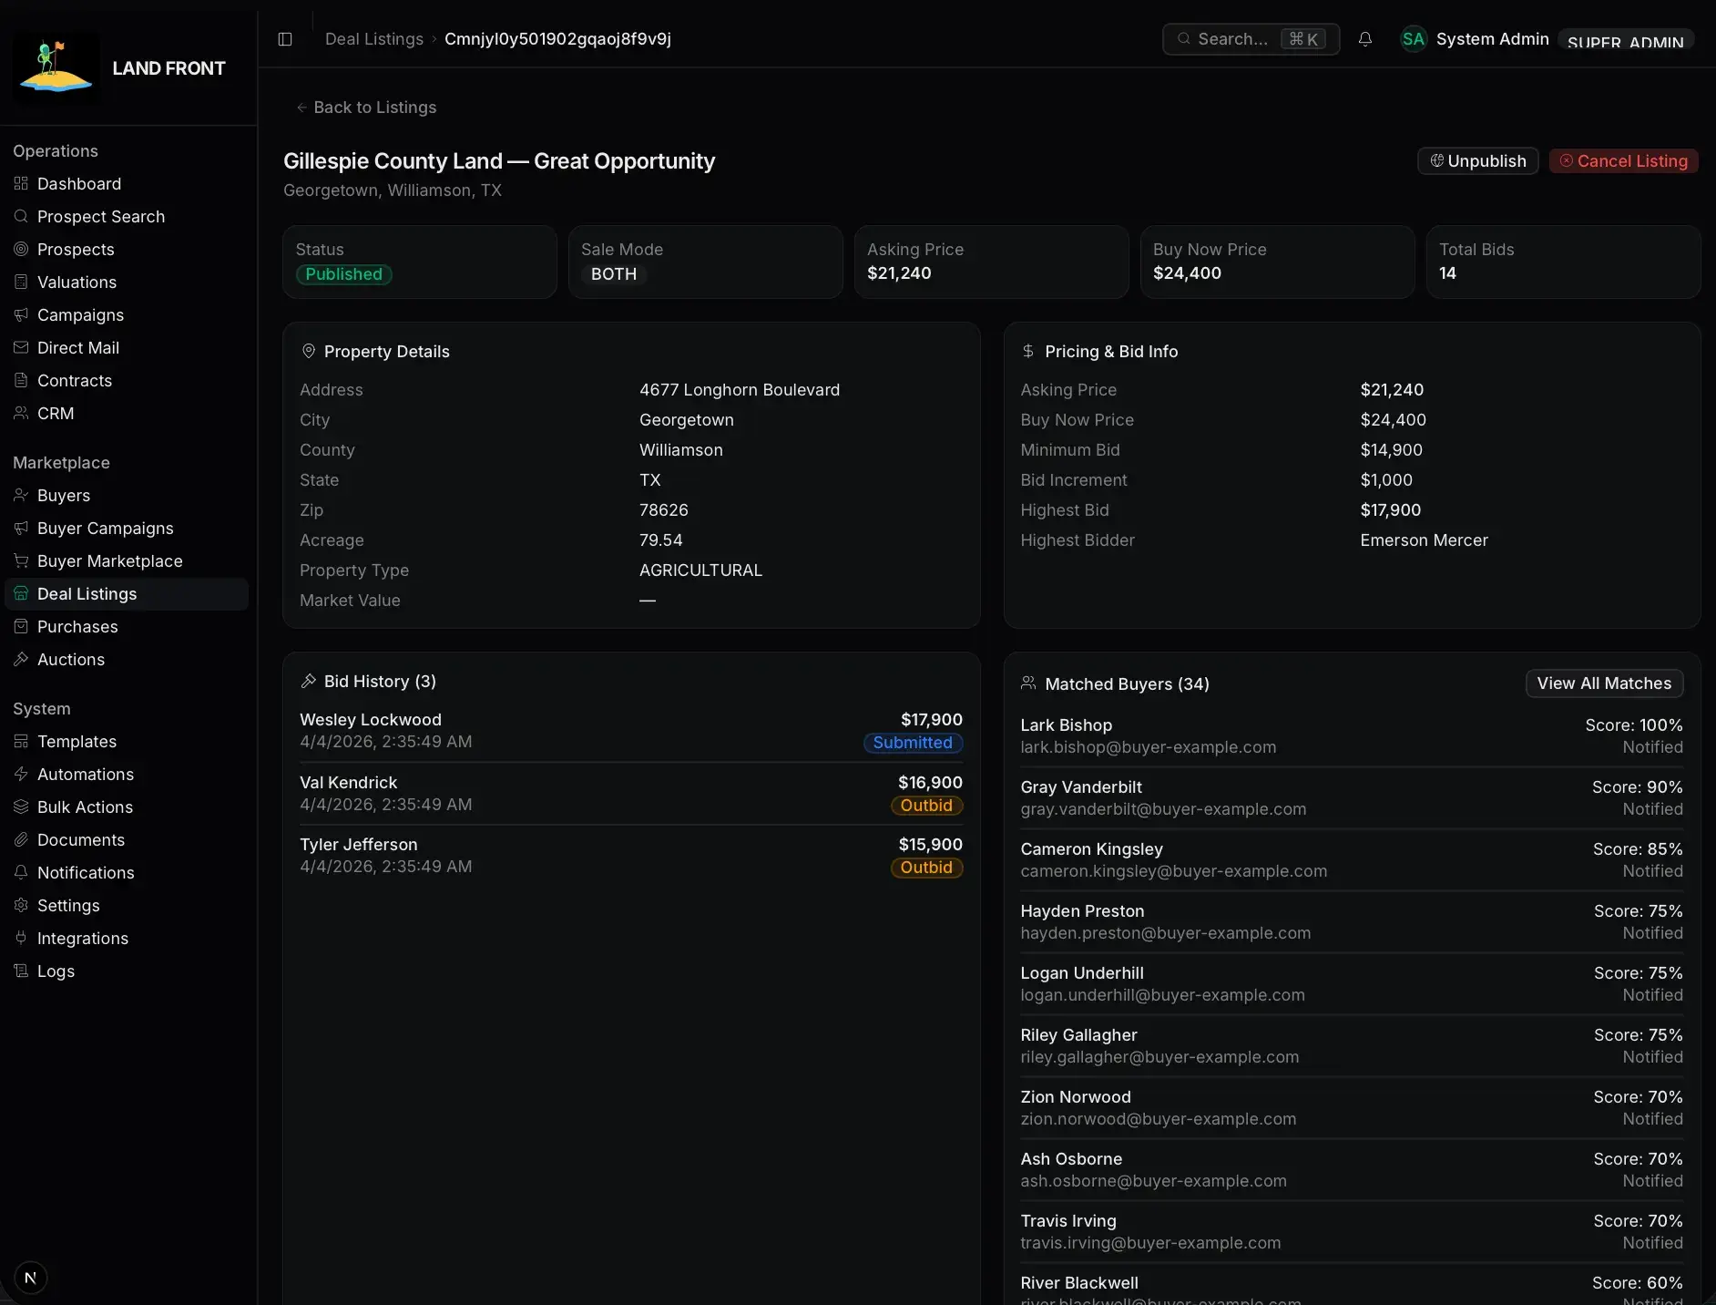Click the Dashboard grid icon
The height and width of the screenshot is (1305, 1716).
(21, 183)
